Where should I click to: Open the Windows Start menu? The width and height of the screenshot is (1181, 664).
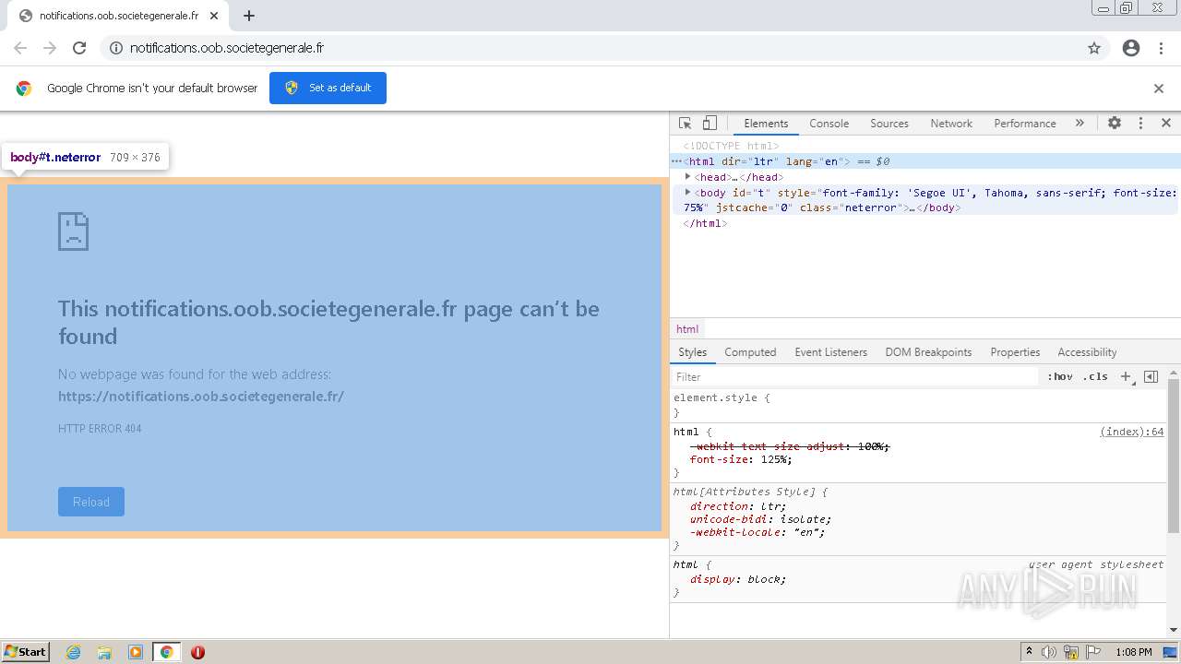(26, 652)
